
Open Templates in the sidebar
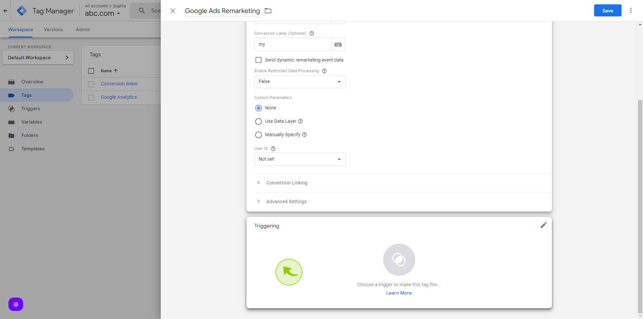tap(37, 149)
